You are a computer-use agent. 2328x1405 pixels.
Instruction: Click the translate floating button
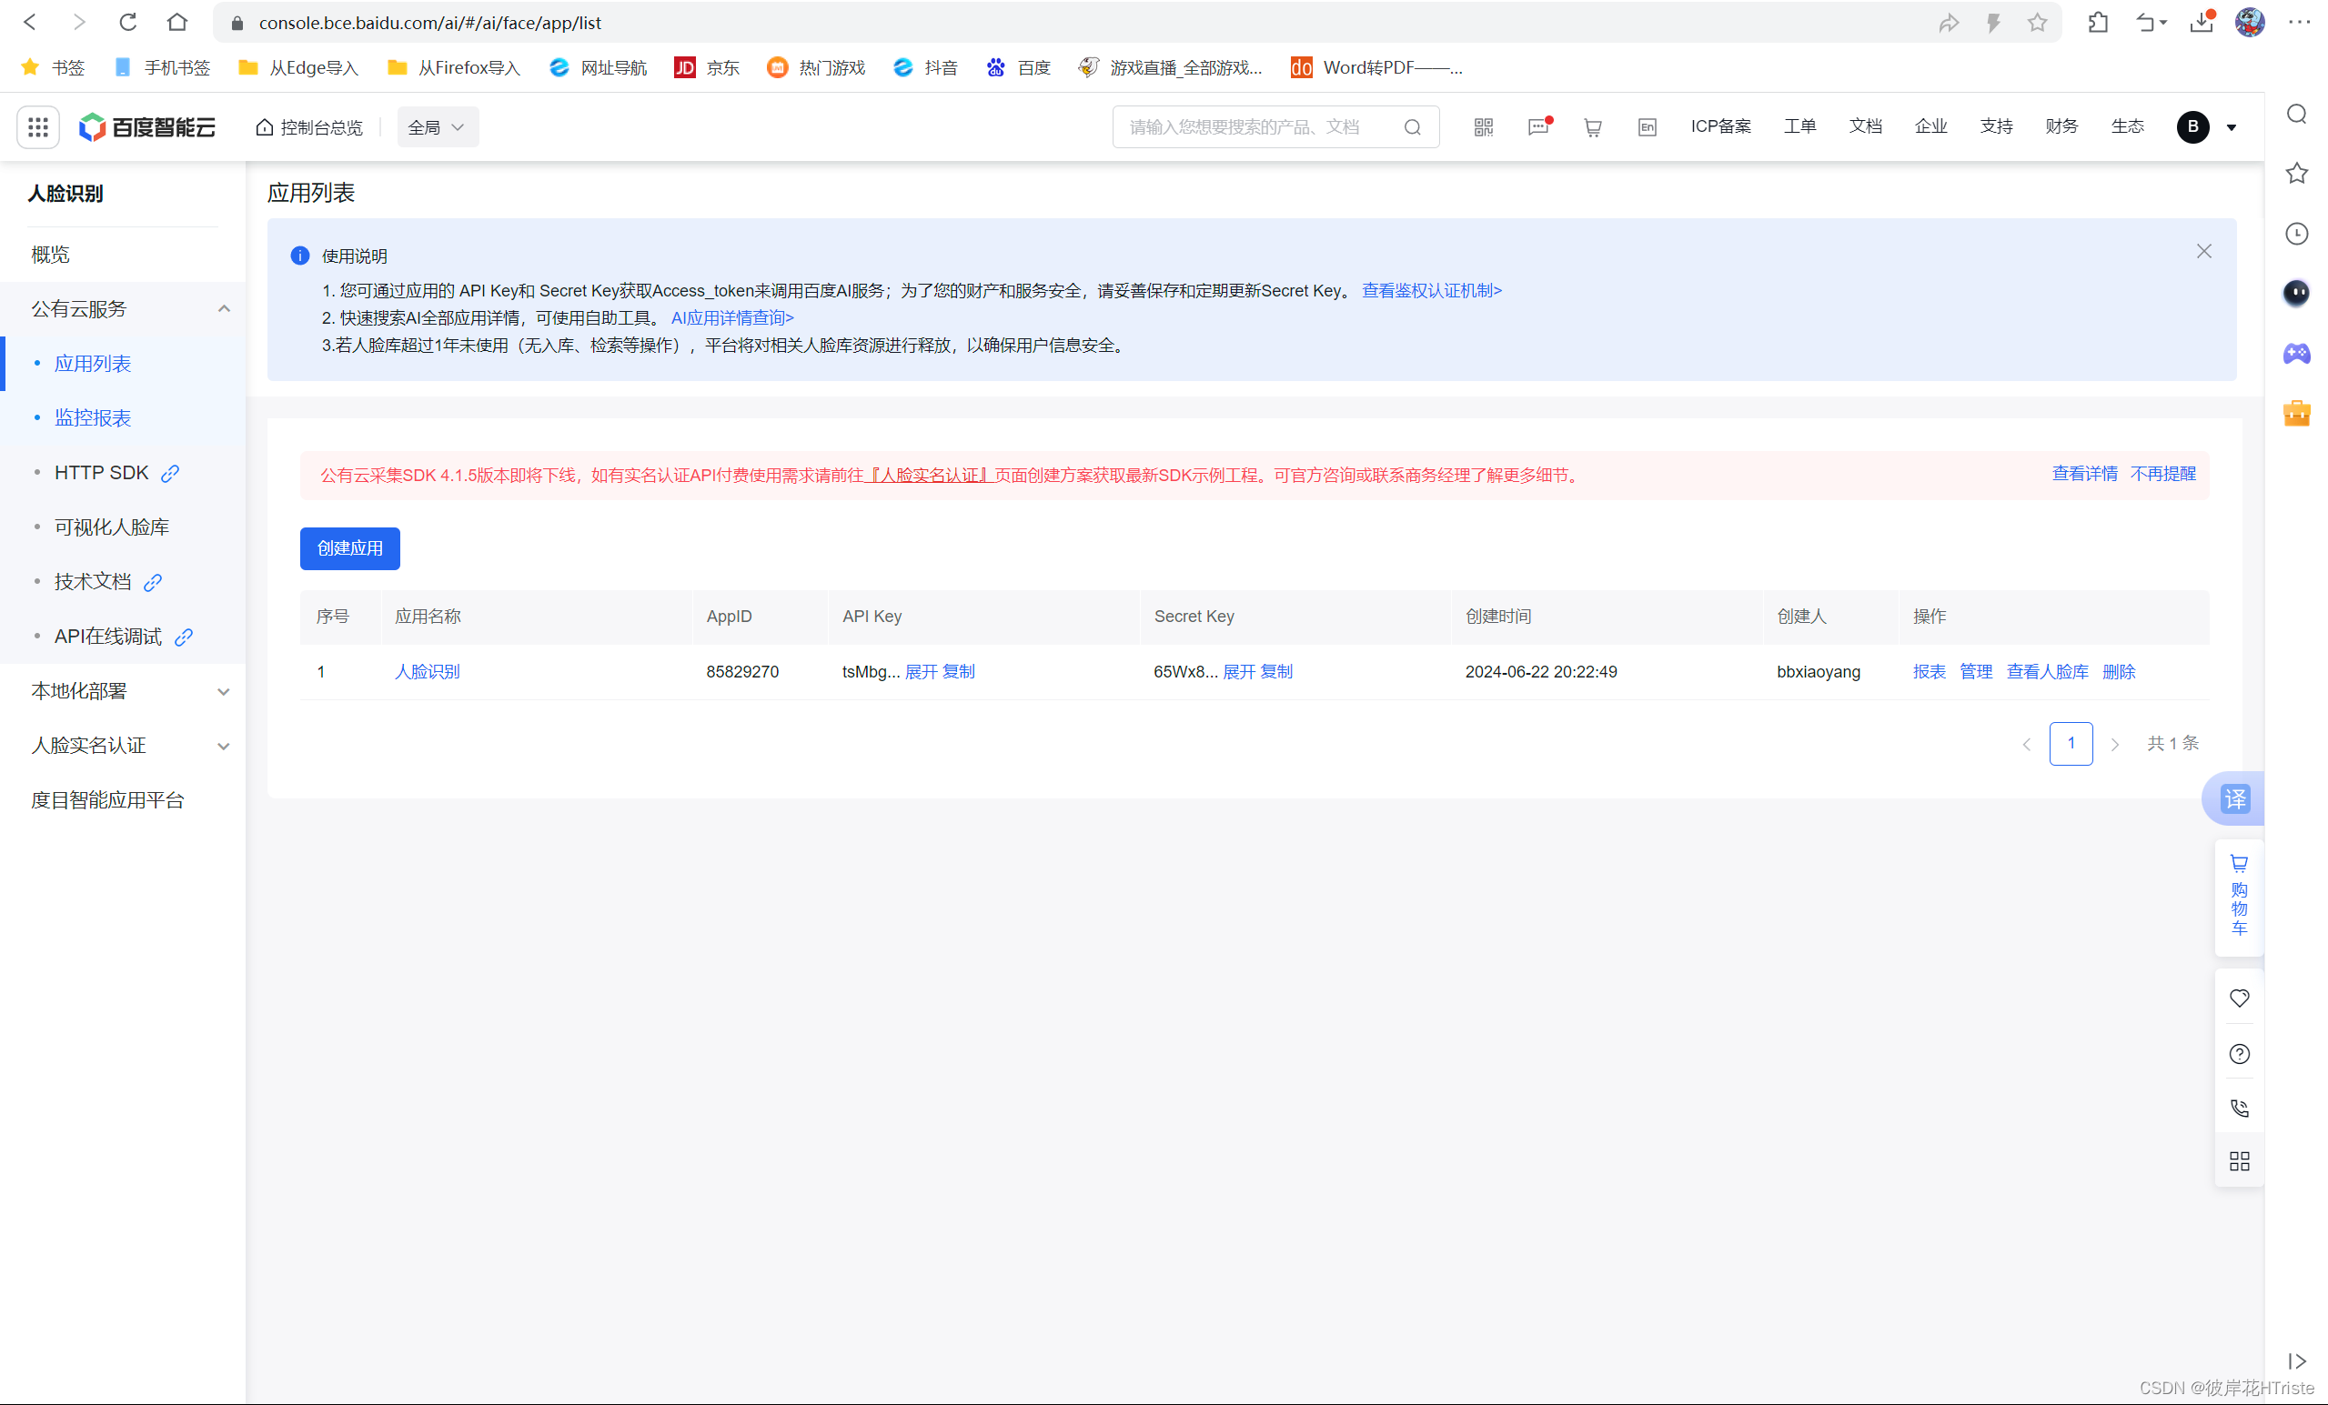pos(2234,798)
